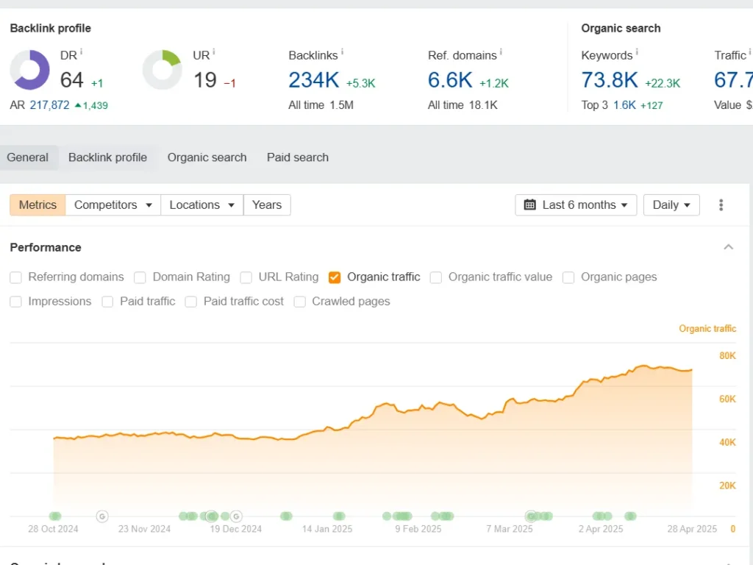Click the +1.2K ref. domains change value
Viewport: 753px width, 565px height.
click(493, 84)
